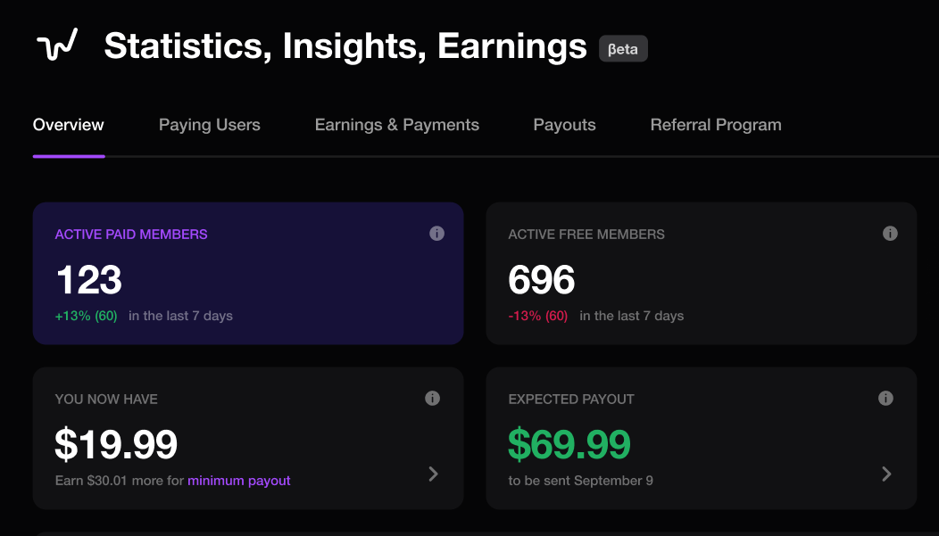The height and width of the screenshot is (536, 939).
Task: Select the green $69.99 expected payout amount
Action: [x=569, y=444]
